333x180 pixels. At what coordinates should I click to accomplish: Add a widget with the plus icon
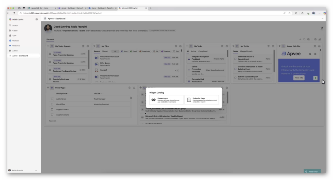coord(300,39)
